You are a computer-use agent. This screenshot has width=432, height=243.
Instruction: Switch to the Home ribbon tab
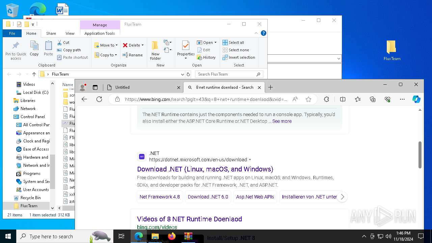pyautogui.click(x=31, y=33)
